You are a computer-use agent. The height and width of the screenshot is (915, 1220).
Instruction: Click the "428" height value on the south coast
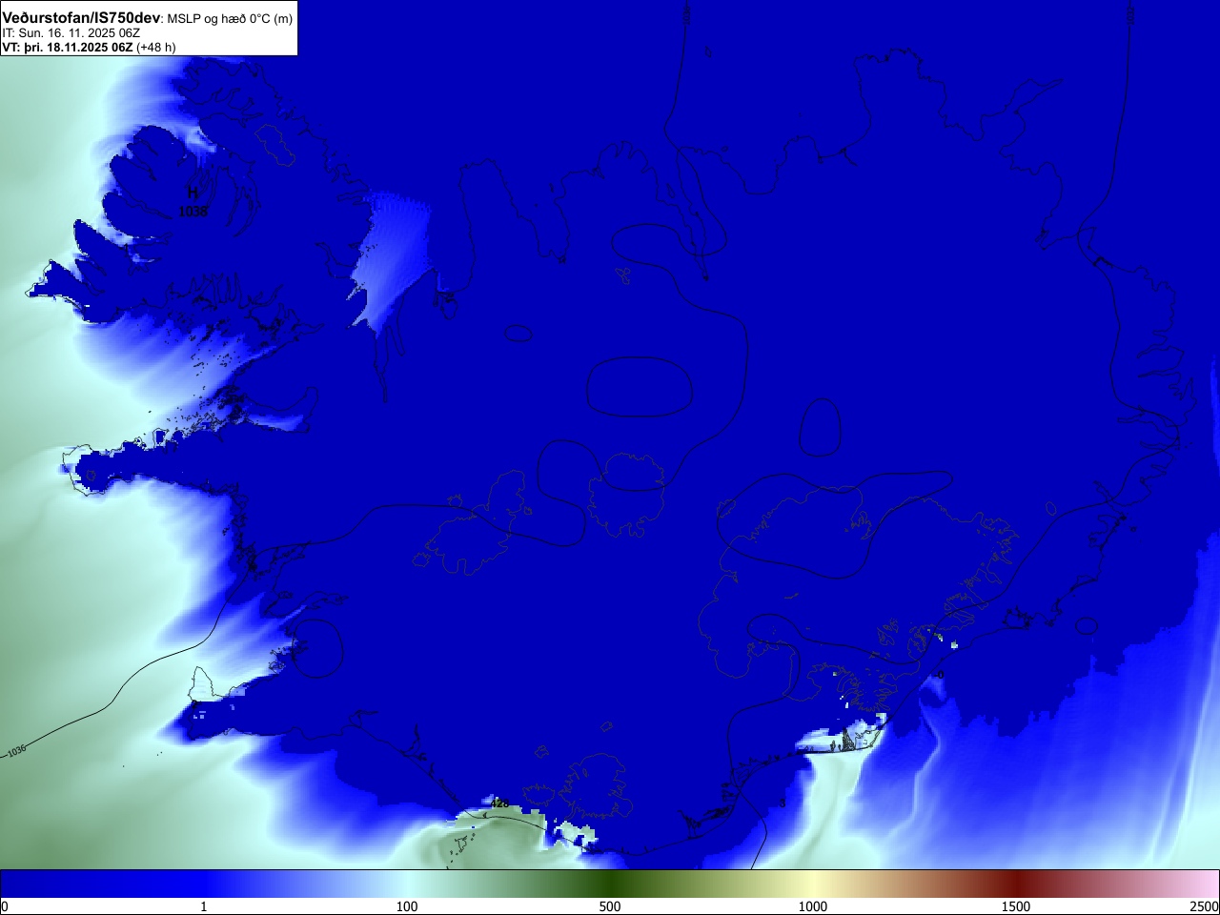499,803
